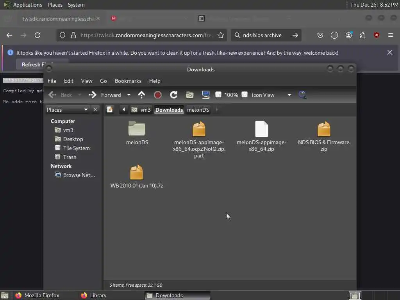This screenshot has width=400, height=300.
Task: Click Firefox tracking protection shield icon
Action: click(x=62, y=35)
